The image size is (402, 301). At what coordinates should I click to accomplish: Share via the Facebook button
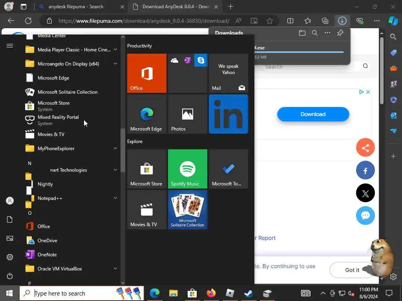click(x=365, y=170)
